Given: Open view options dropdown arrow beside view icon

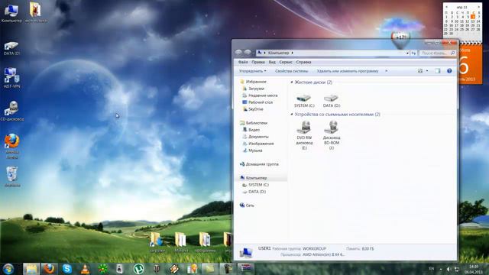Looking at the screenshot, I should point(427,71).
